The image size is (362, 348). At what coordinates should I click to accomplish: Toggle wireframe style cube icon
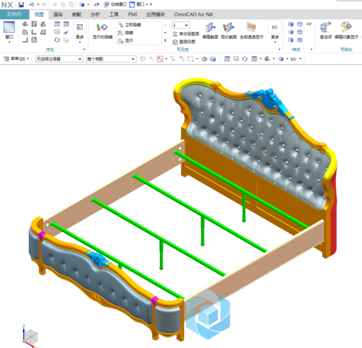[300, 24]
